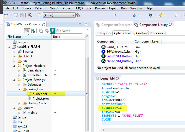
Task: Collapse the test08 : FLASH project
Action: click(x=9, y=47)
